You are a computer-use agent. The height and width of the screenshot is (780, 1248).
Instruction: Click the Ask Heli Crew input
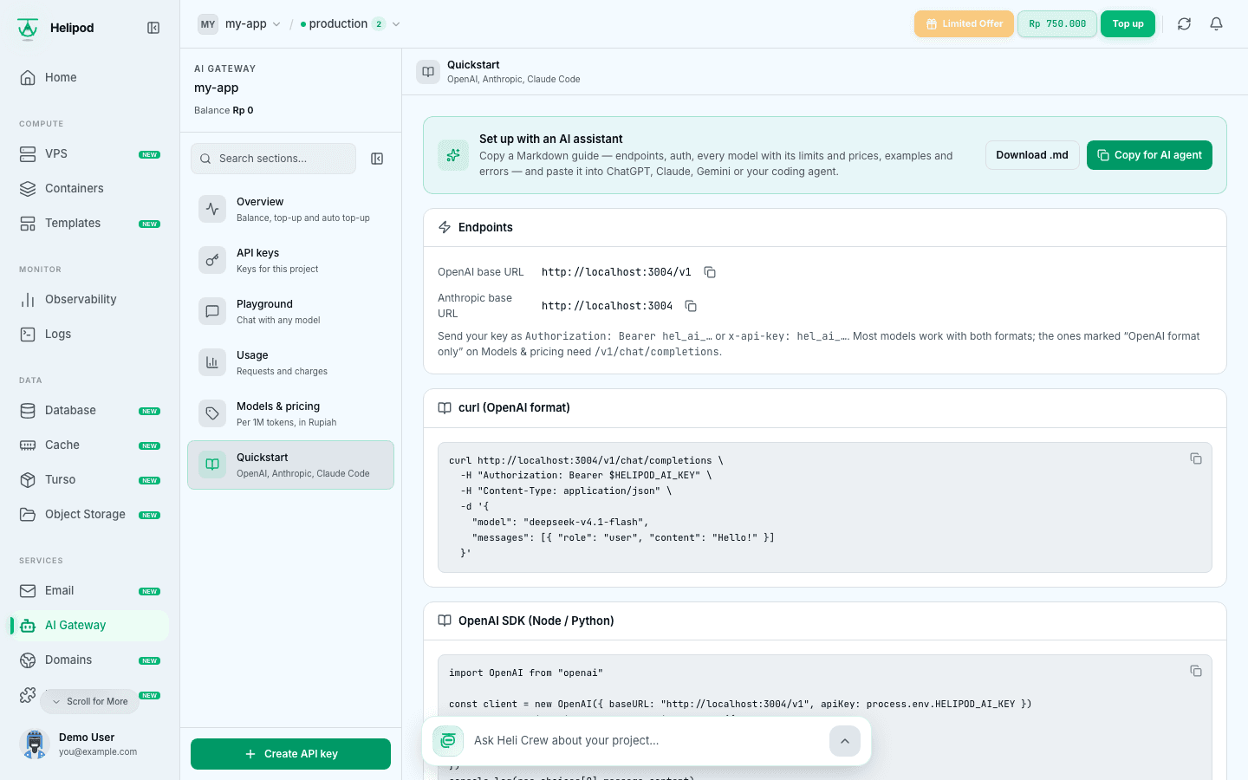coord(646,740)
